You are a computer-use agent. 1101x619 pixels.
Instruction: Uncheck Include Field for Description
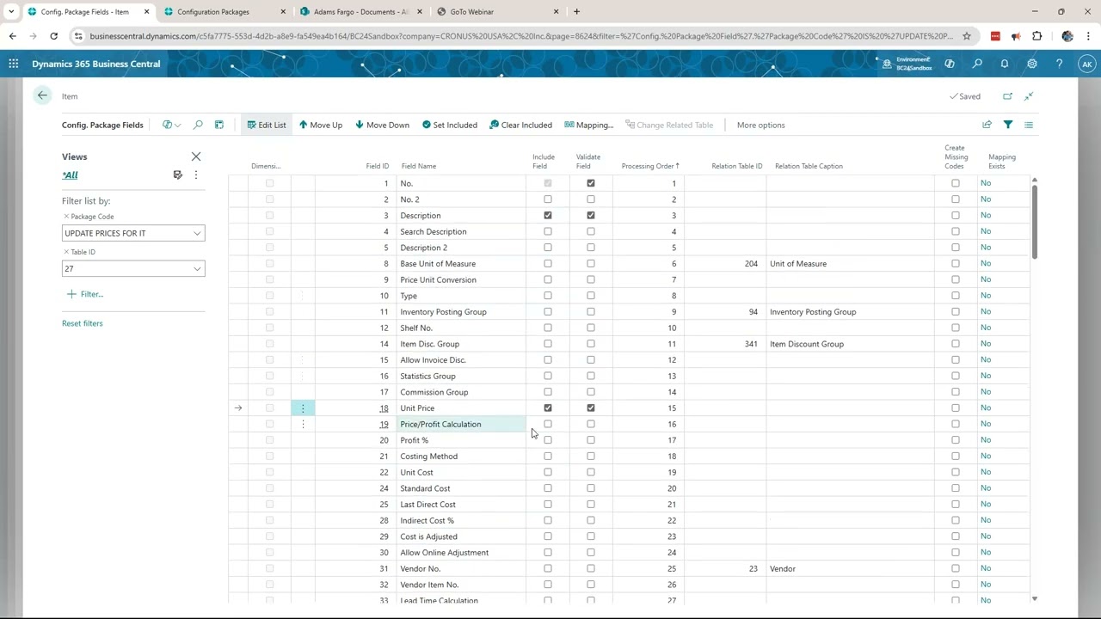(548, 215)
